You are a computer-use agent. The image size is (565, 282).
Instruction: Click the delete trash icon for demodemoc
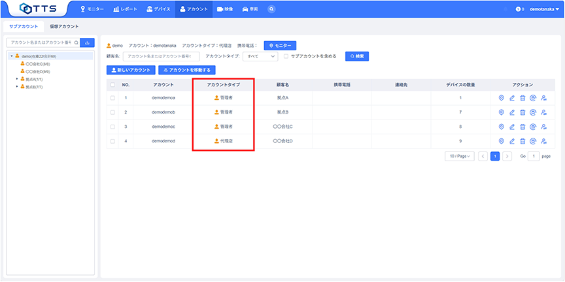point(522,127)
